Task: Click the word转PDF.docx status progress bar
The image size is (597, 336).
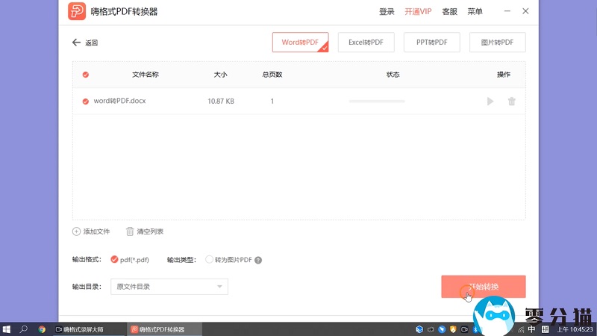Action: [x=377, y=102]
